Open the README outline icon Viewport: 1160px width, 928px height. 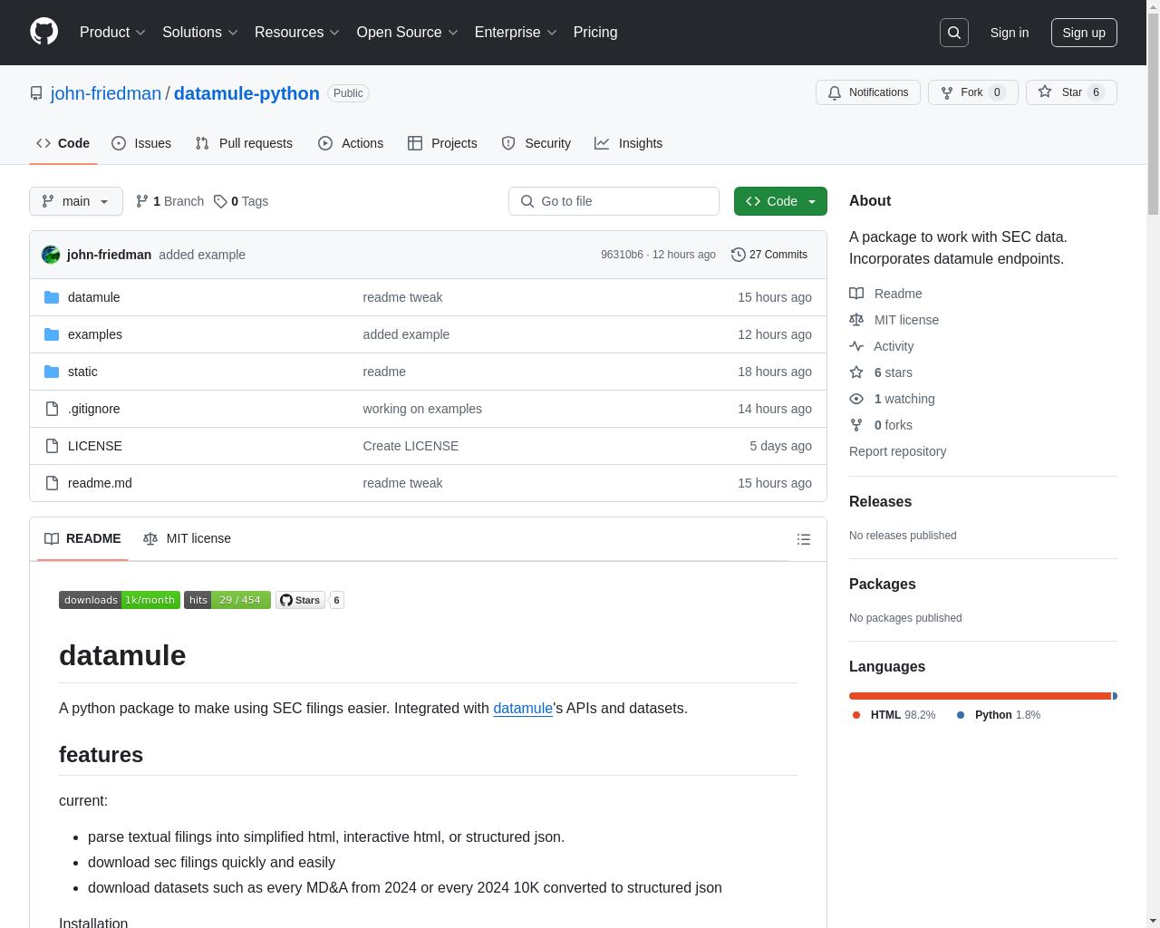(x=803, y=539)
